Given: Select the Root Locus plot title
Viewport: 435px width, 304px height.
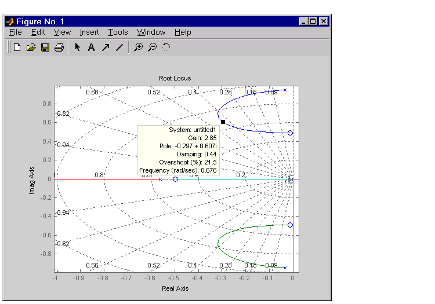Looking at the screenshot, I should (x=175, y=78).
